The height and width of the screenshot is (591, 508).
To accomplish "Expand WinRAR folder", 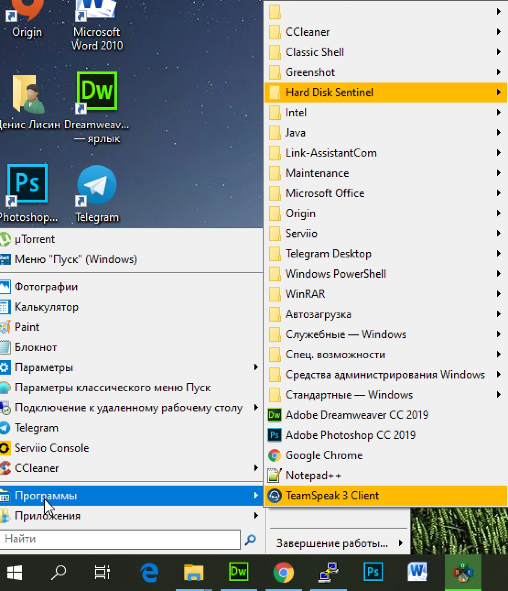I will (386, 294).
